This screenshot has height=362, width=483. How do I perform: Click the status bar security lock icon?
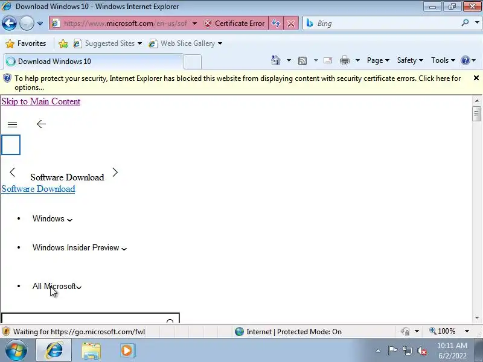405,331
